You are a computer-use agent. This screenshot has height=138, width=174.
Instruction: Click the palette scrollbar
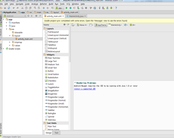click(x=70, y=44)
